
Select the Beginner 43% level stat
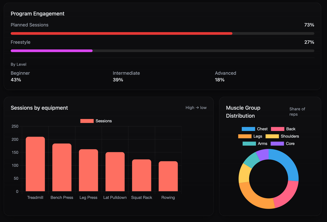[x=20, y=76]
